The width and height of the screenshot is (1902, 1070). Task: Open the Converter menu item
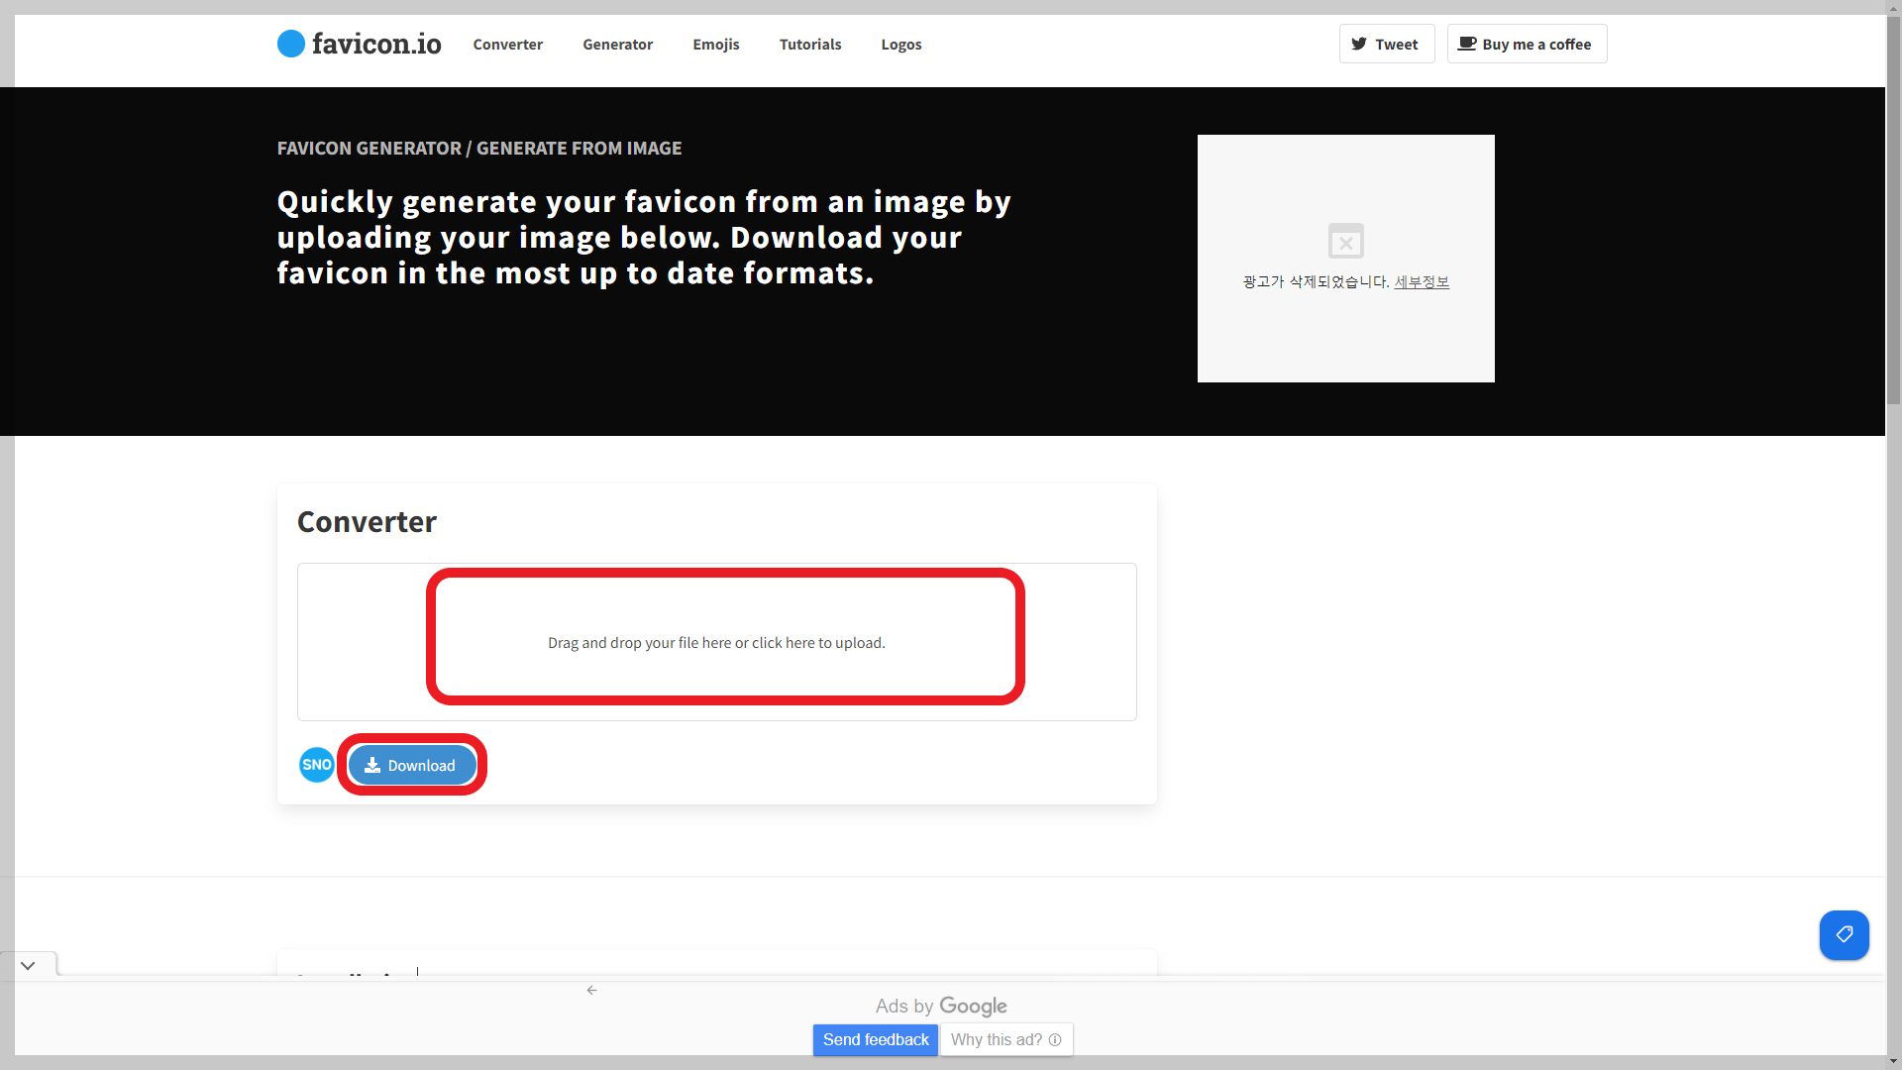tap(507, 45)
